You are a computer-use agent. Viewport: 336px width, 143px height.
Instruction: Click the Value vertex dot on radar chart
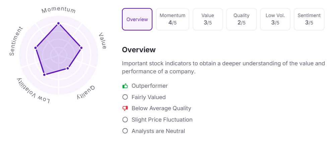pos(81,48)
